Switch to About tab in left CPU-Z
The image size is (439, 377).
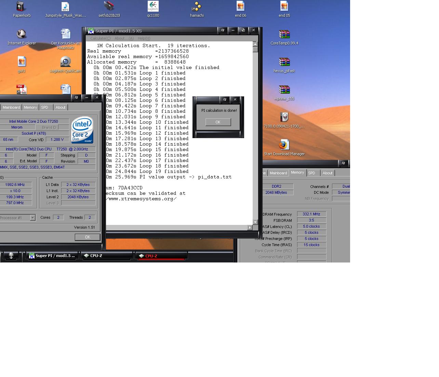tap(61, 107)
